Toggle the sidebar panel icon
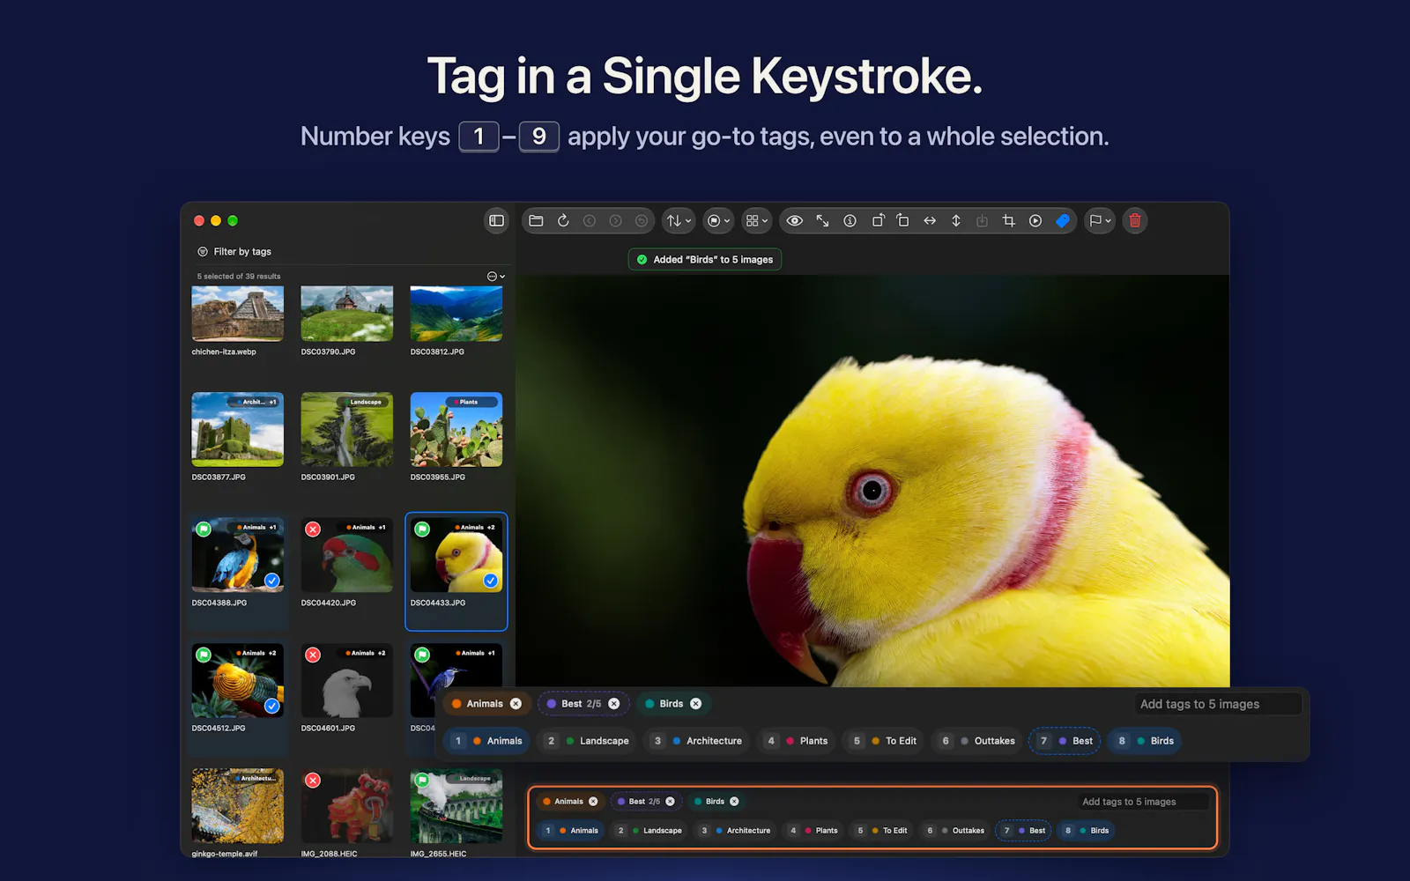 click(497, 221)
